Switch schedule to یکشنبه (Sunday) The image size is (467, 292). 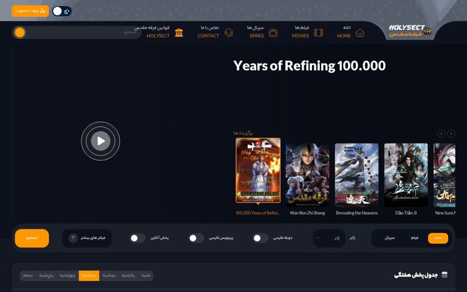128,275
